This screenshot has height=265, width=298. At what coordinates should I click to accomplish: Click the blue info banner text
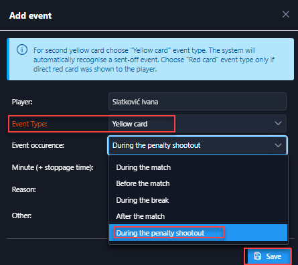pos(154,60)
